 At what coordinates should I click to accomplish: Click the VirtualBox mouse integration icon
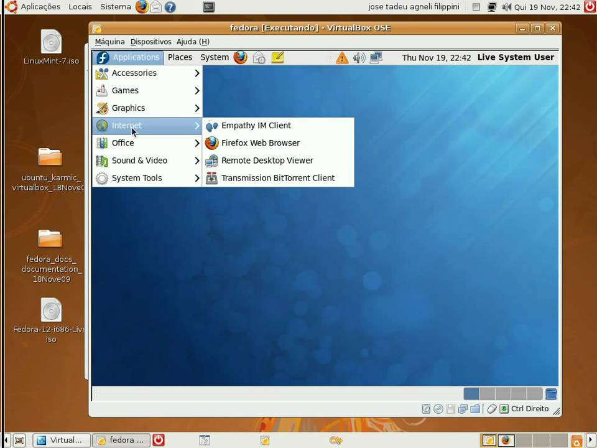491,409
